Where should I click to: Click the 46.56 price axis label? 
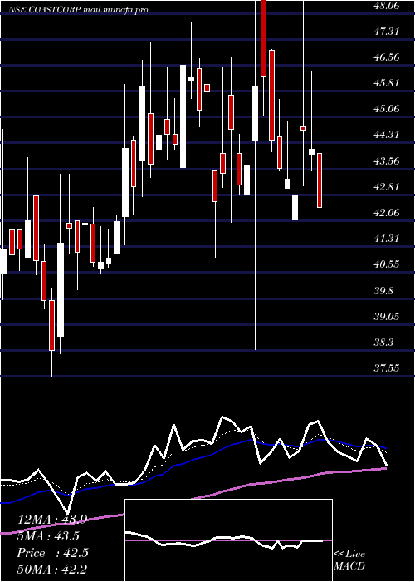387,57
